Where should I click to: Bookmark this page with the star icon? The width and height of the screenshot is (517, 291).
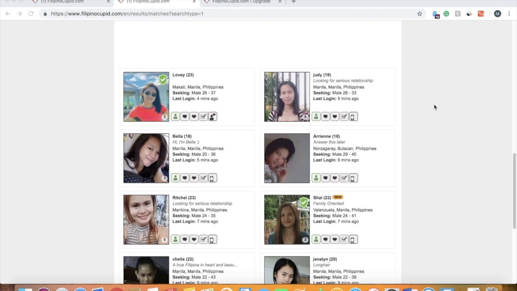point(420,14)
